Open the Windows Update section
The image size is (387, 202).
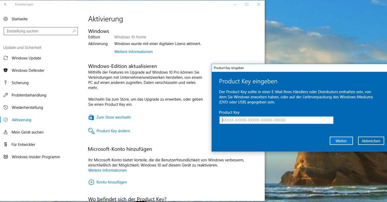pos(26,58)
